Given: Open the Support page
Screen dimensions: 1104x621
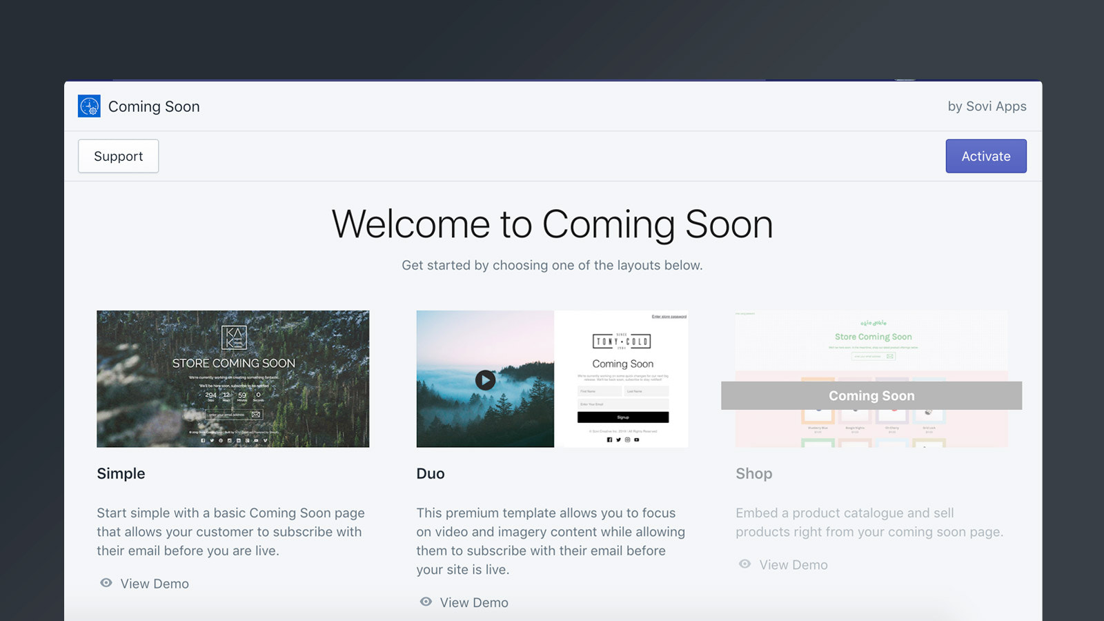Looking at the screenshot, I should point(118,156).
